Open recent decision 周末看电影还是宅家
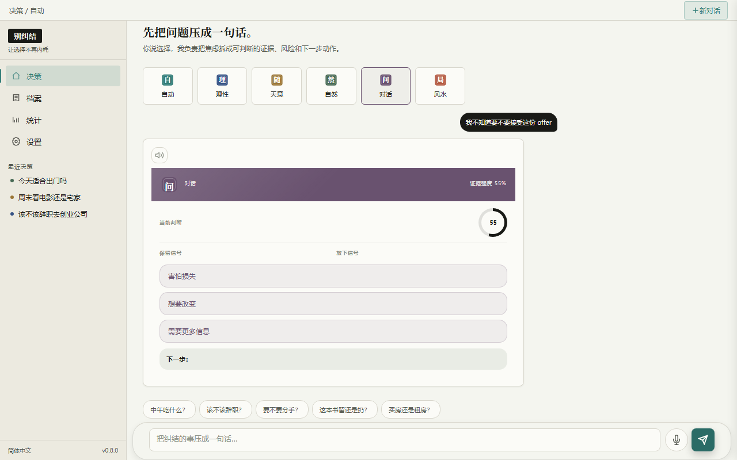The width and height of the screenshot is (737, 460). click(x=50, y=197)
